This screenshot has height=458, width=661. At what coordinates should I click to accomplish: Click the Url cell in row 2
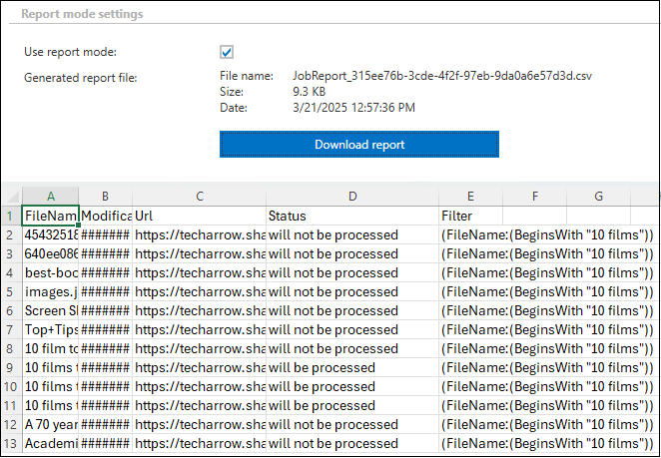[199, 234]
